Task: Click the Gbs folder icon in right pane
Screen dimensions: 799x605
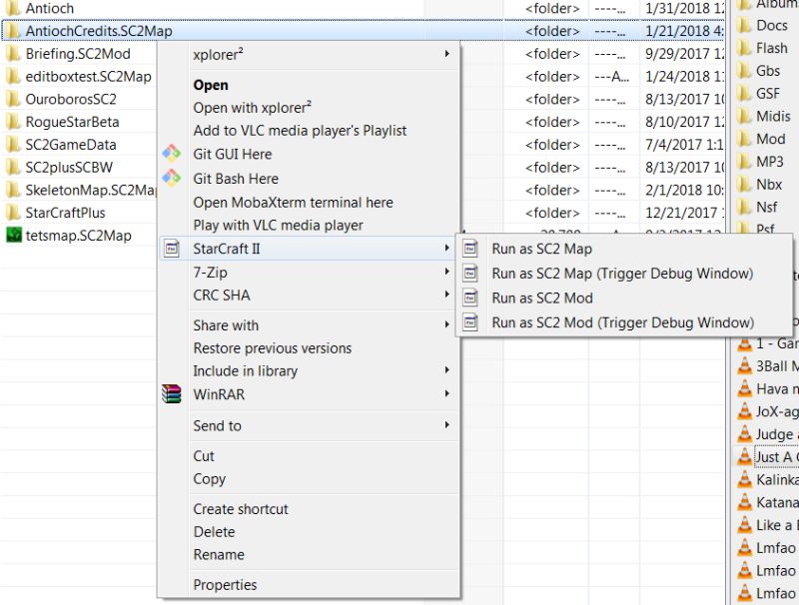Action: tap(745, 71)
